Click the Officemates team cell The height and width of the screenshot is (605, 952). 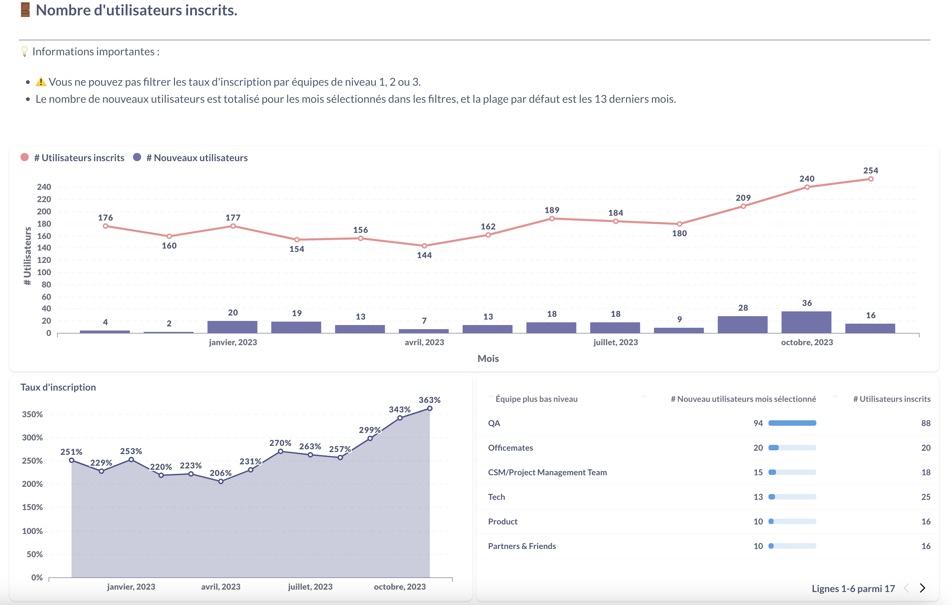point(511,447)
